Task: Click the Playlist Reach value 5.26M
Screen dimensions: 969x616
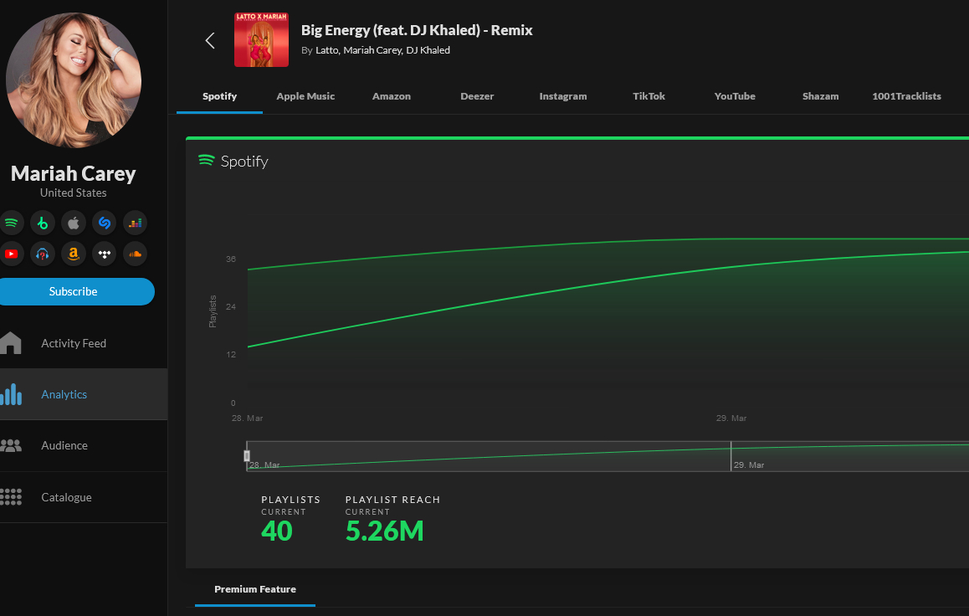Action: point(384,531)
